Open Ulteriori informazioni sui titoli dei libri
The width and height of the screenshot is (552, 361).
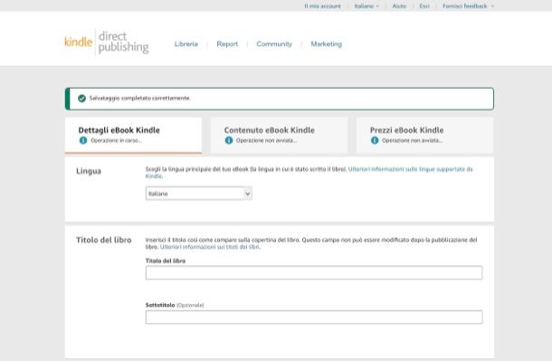[x=210, y=247]
